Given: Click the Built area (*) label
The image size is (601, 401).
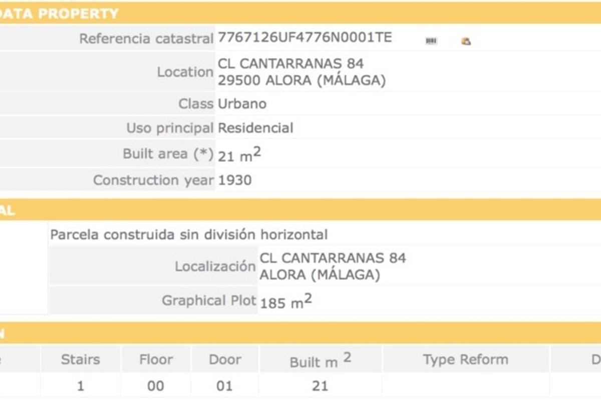Looking at the screenshot, I should coord(168,153).
